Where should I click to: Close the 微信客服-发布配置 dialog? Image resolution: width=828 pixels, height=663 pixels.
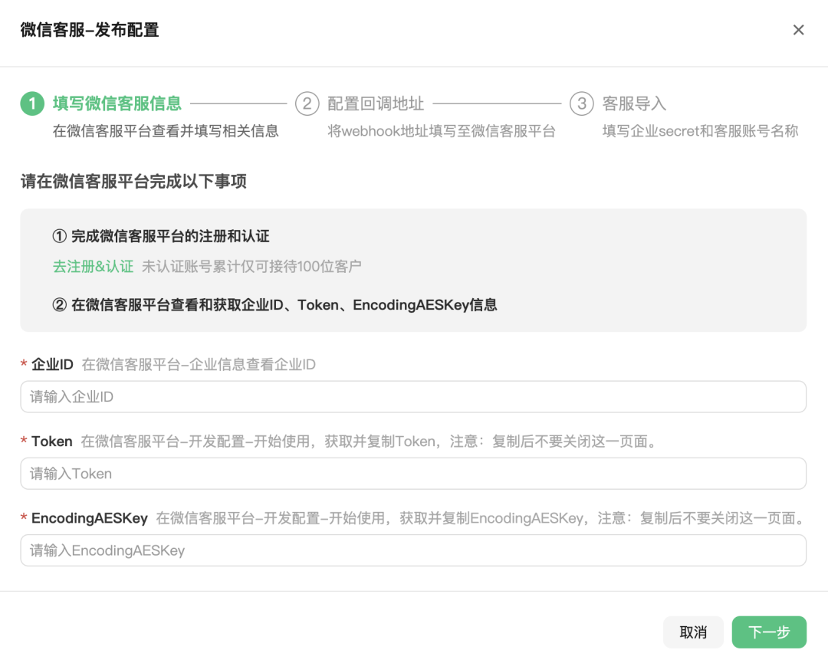[x=798, y=30]
